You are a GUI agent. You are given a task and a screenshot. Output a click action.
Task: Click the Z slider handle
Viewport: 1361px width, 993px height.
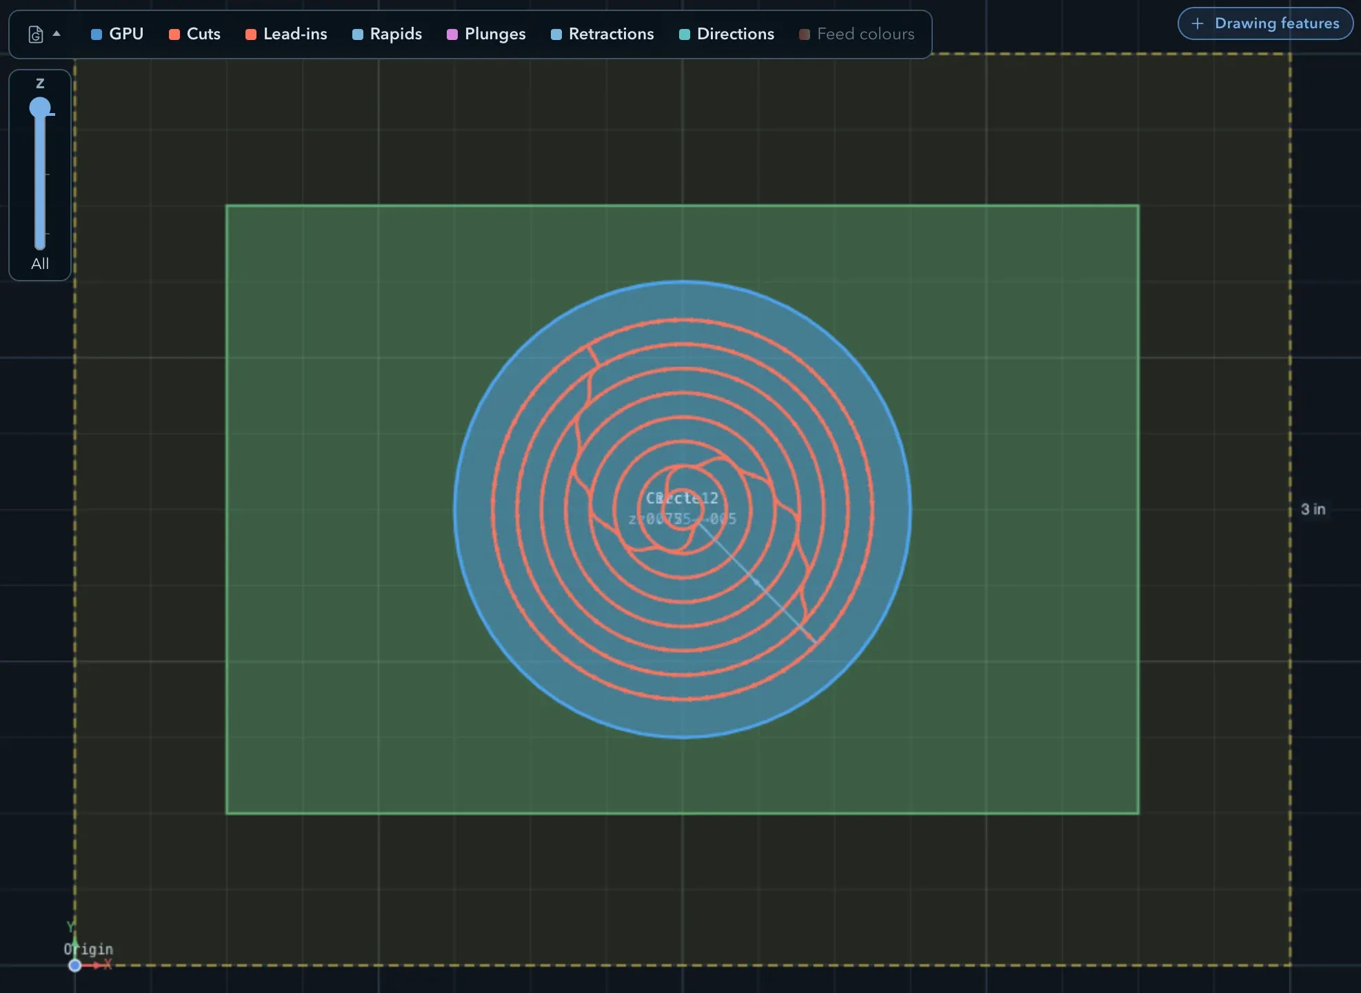pyautogui.click(x=40, y=108)
